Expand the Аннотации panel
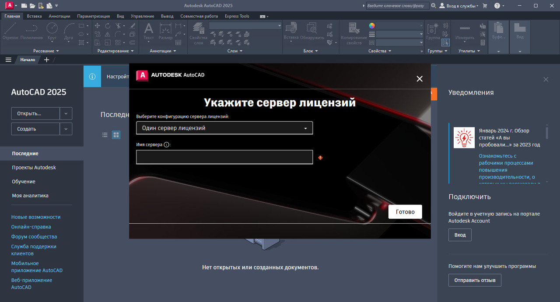 click(163, 51)
